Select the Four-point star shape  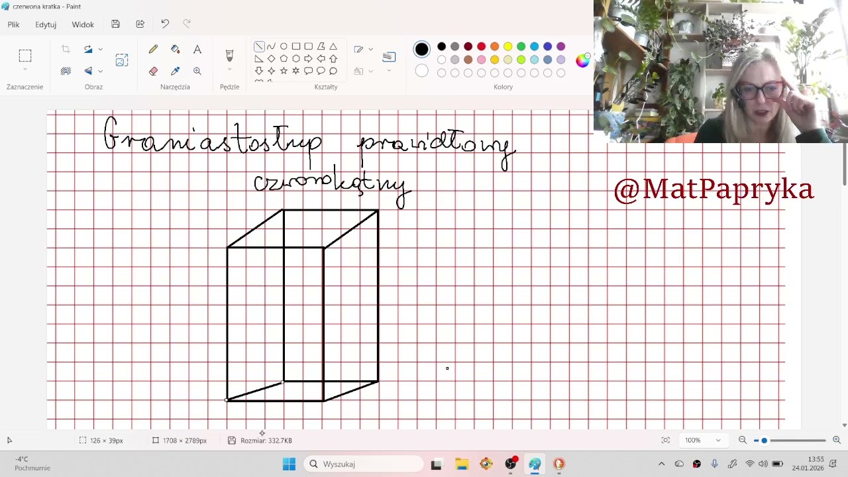271,71
